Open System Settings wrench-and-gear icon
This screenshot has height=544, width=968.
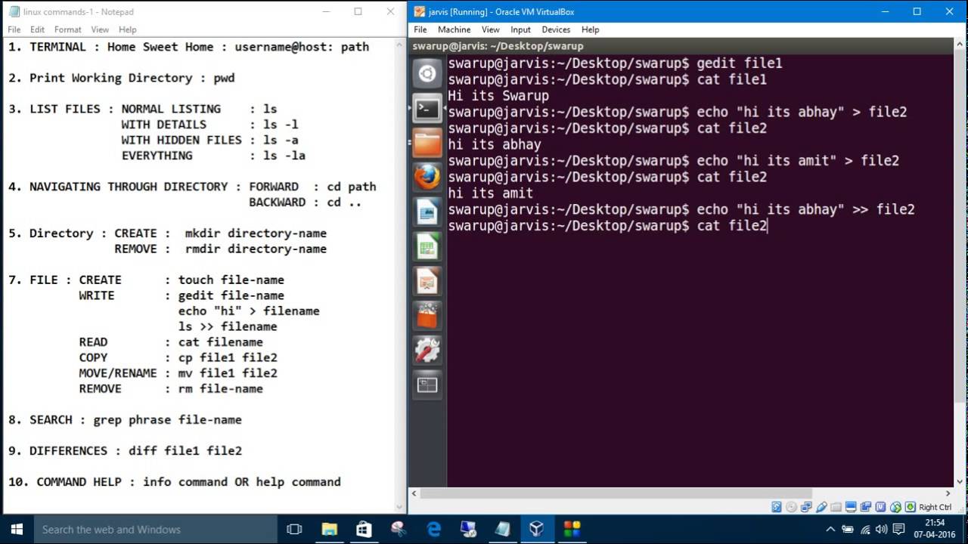tap(427, 350)
